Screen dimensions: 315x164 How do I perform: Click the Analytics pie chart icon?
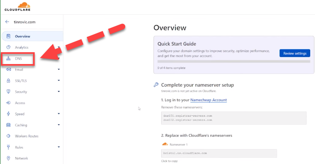8,47
